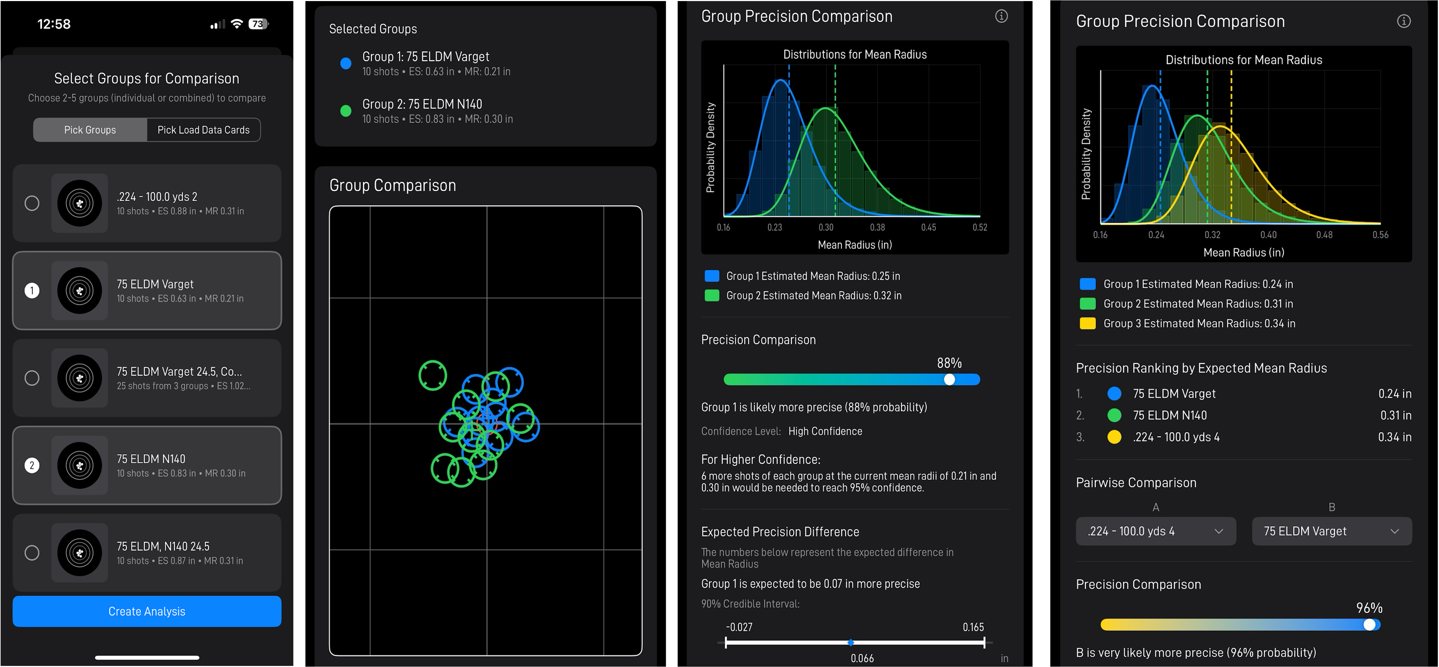The image size is (1439, 667).
Task: Tap blue dot next to Group 1 Varget
Action: pos(346,64)
